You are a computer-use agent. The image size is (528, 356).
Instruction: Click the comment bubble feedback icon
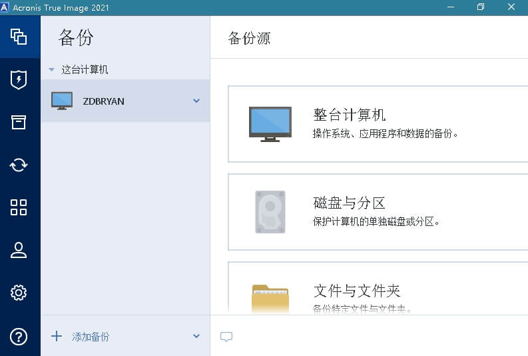[226, 337]
